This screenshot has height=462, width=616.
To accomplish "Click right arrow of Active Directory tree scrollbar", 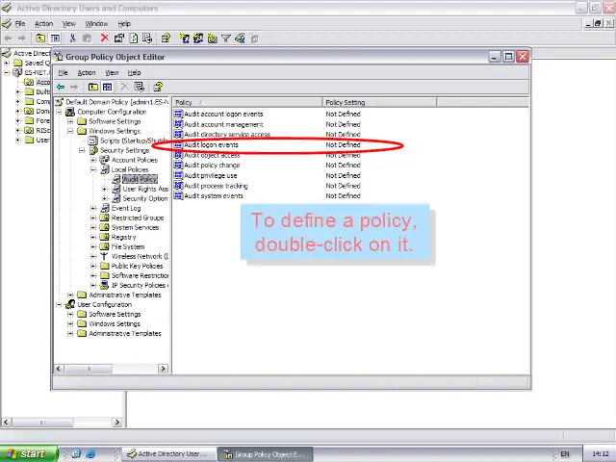I will click(x=117, y=423).
